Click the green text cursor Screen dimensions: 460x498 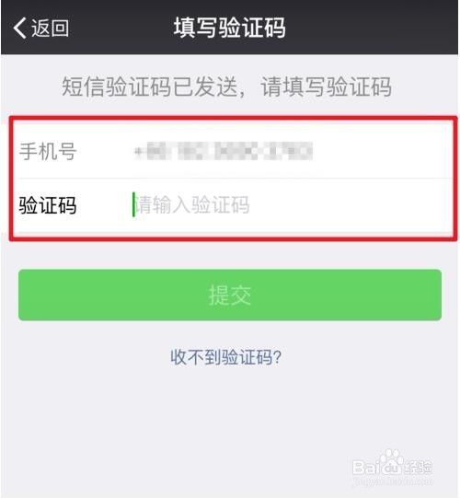(133, 204)
